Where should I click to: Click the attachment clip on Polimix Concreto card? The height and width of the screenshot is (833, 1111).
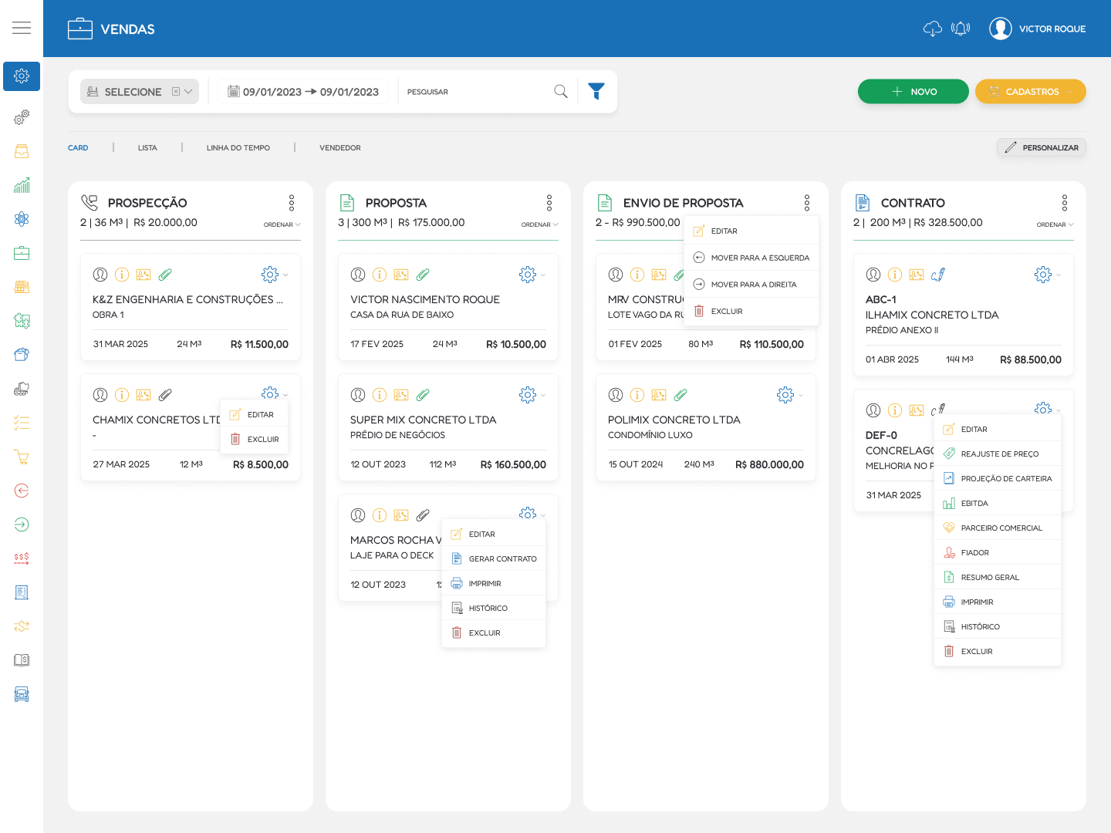(680, 395)
